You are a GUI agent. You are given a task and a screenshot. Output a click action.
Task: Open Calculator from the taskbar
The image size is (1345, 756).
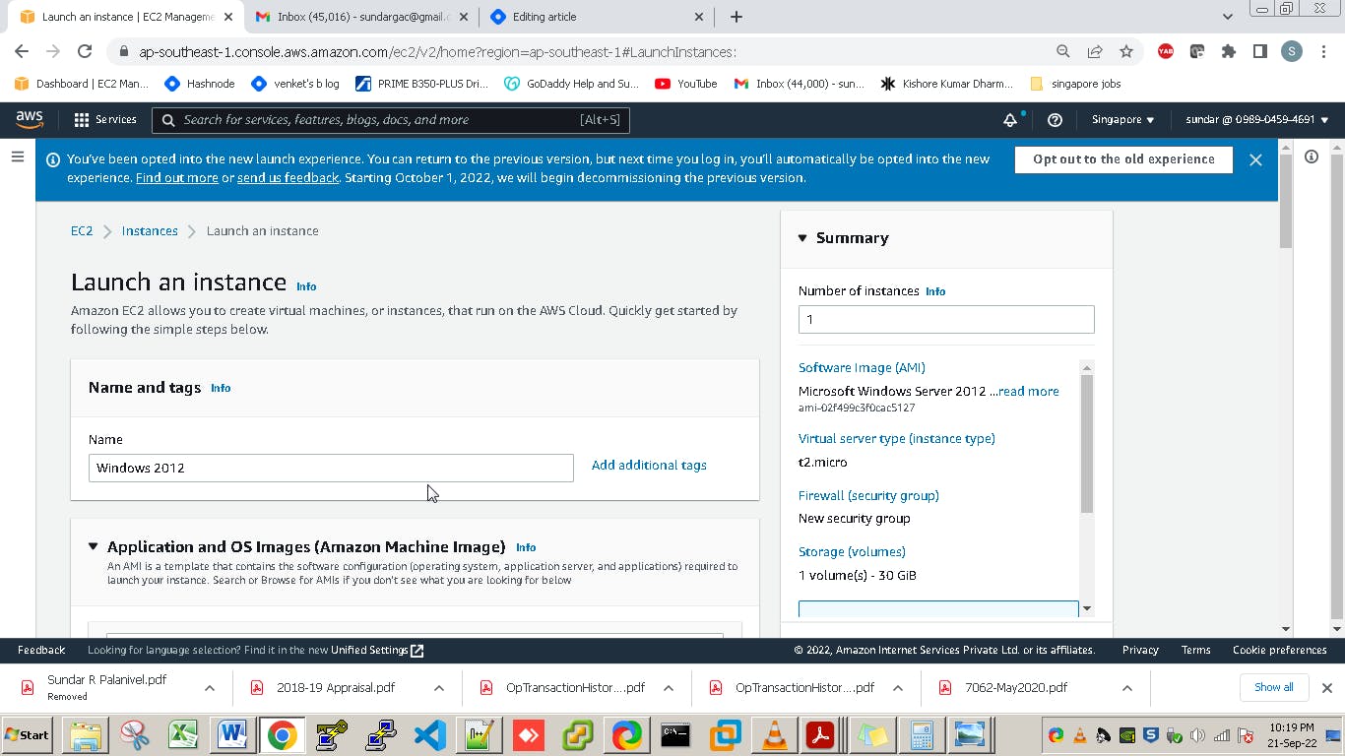coord(922,735)
